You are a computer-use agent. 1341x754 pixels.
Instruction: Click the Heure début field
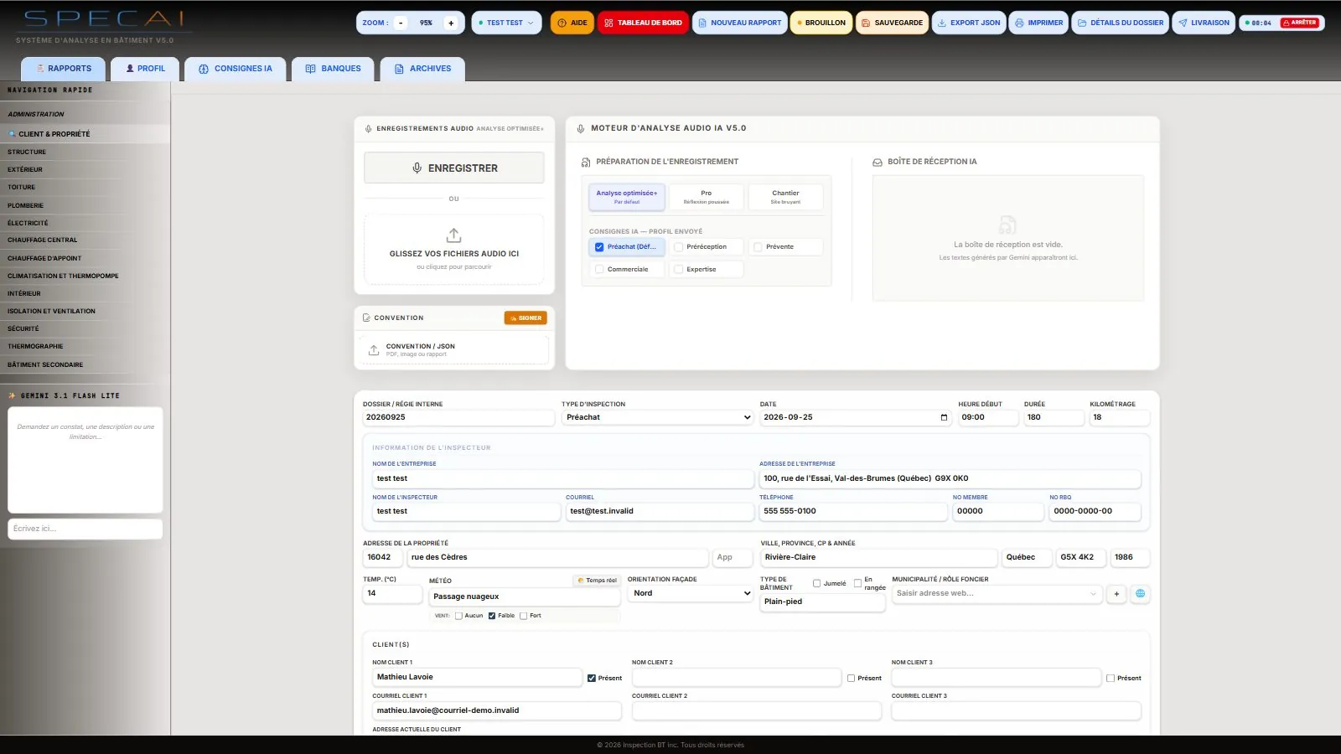[987, 417]
